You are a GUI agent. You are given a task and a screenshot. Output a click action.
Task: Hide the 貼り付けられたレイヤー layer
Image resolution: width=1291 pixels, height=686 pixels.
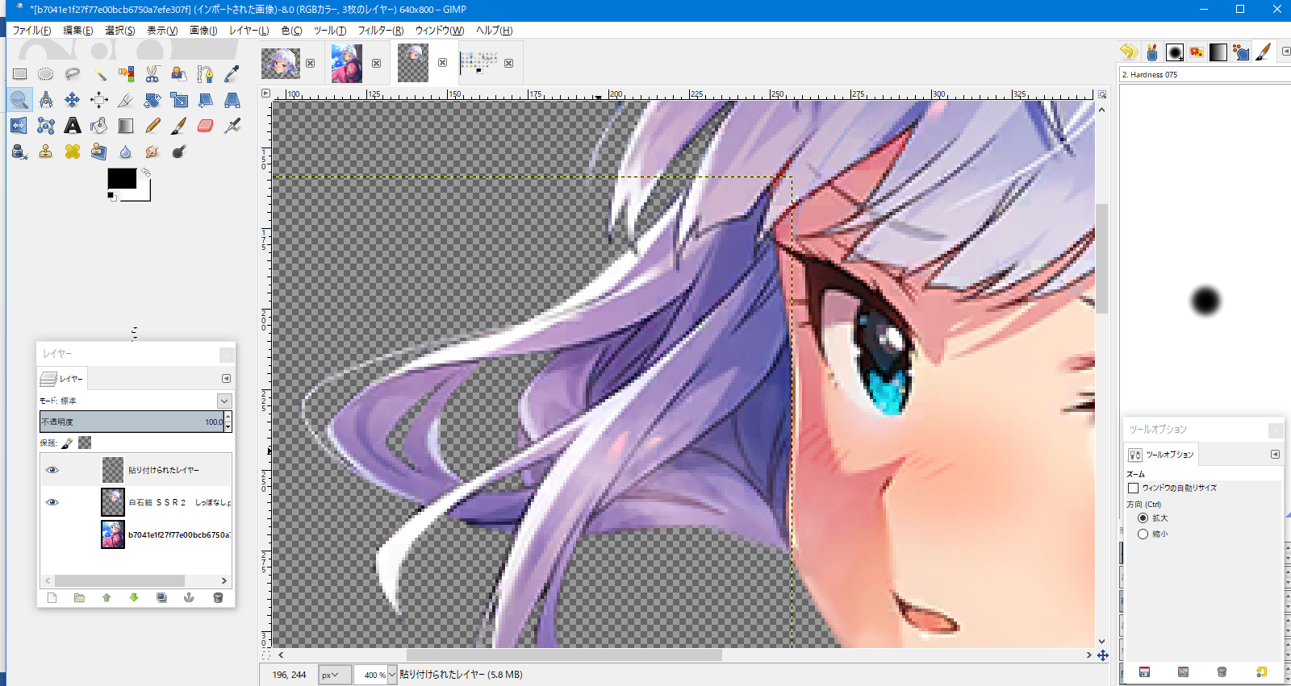[x=52, y=470]
